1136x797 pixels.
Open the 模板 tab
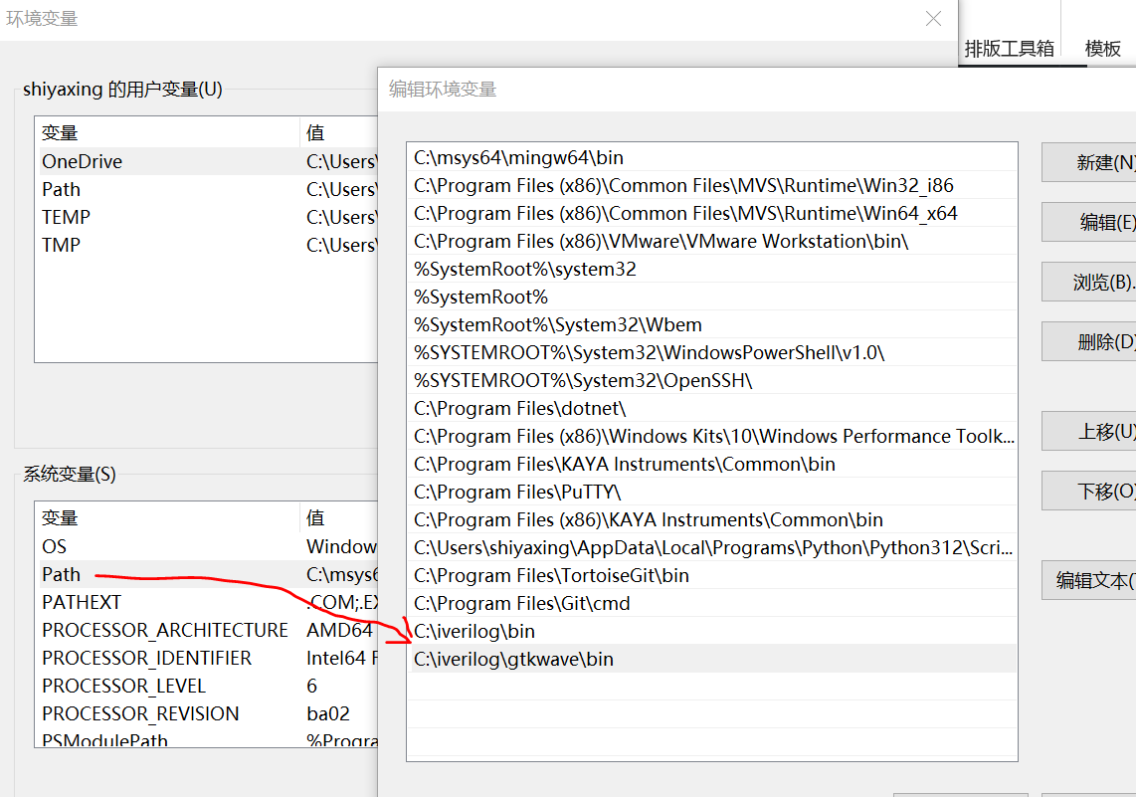(x=1102, y=49)
